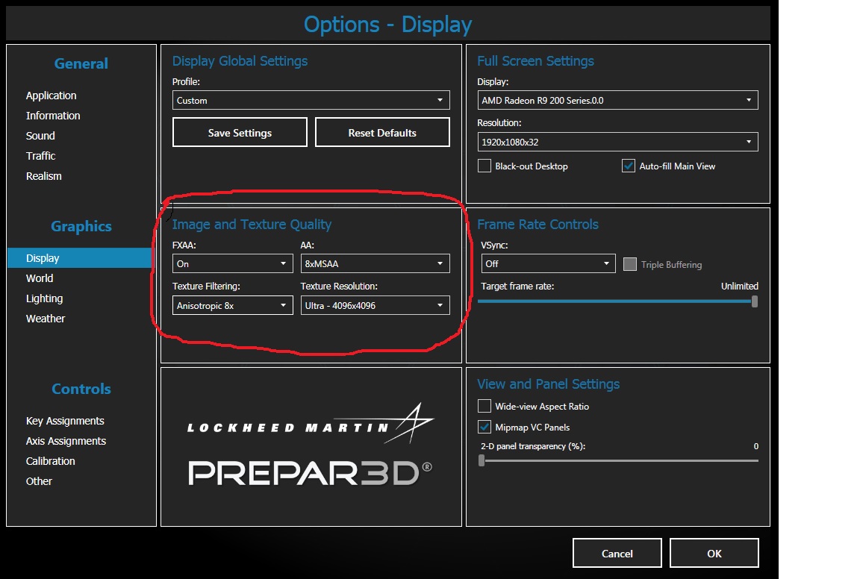
Task: Open Texture Filtering dropdown Anisotropic 8x
Action: pos(233,305)
